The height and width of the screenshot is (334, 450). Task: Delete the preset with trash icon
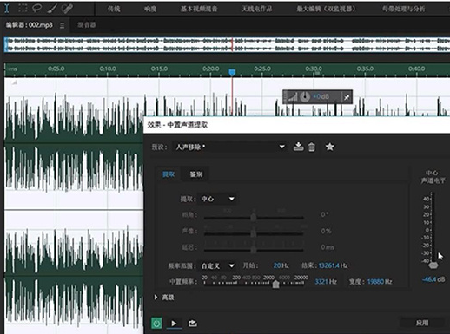click(x=312, y=147)
